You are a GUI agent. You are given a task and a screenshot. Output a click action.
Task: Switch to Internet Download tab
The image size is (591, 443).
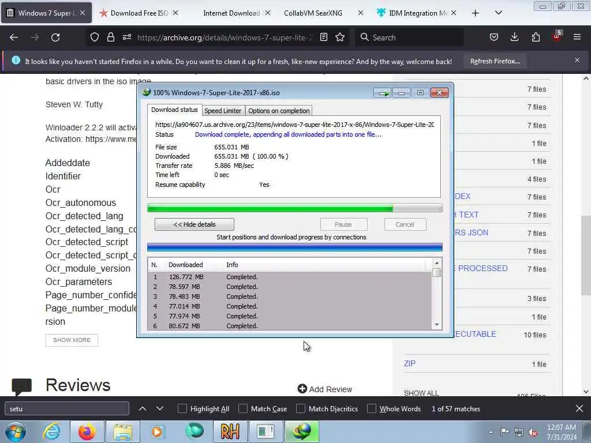tap(231, 13)
